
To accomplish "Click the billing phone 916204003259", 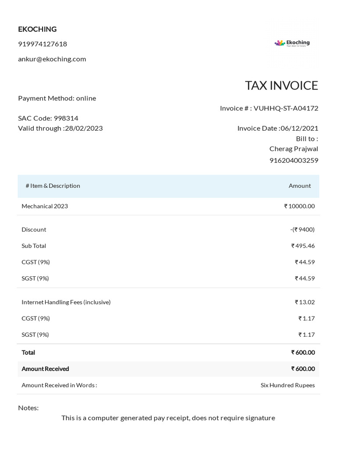I will (294, 160).
